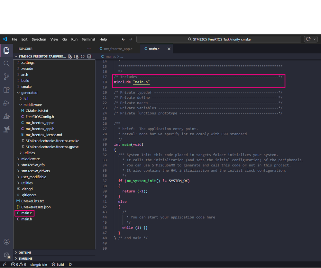Open mx_freertos_license.md file
This screenshot has width=321, height=268.
pos(54,135)
